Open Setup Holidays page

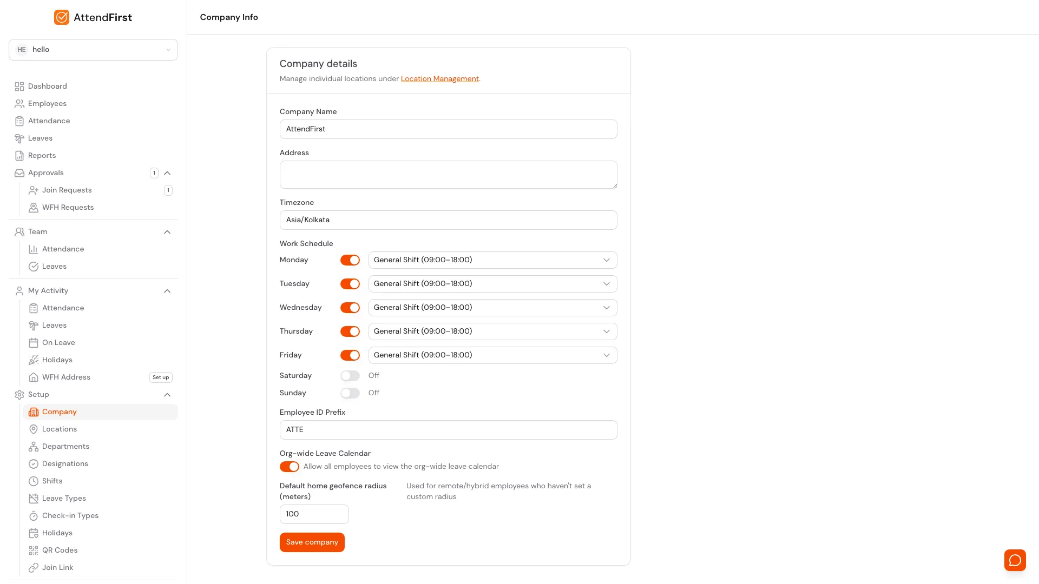(100, 533)
